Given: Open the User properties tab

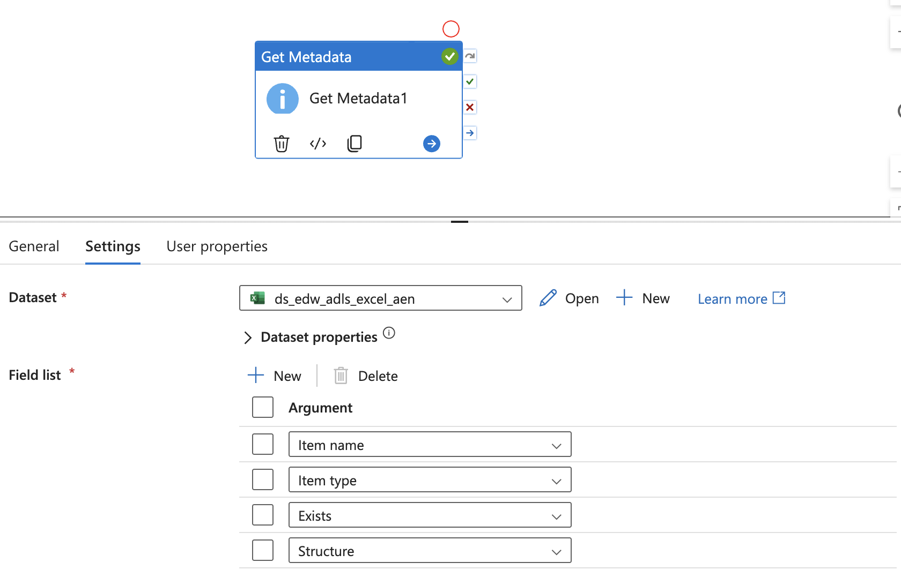Looking at the screenshot, I should (x=217, y=246).
